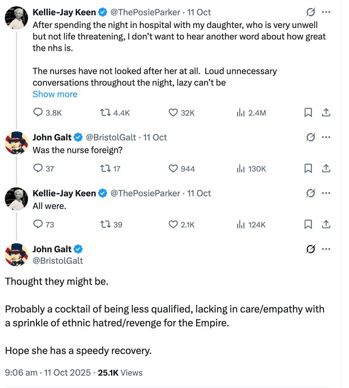This screenshot has width=349, height=388.
Task: Click Show more to expand tweet
Action: [55, 94]
